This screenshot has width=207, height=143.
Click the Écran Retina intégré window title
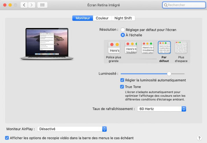(104, 5)
